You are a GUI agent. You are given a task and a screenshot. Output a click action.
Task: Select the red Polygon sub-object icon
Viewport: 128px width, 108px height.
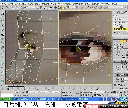[x=126, y=41]
